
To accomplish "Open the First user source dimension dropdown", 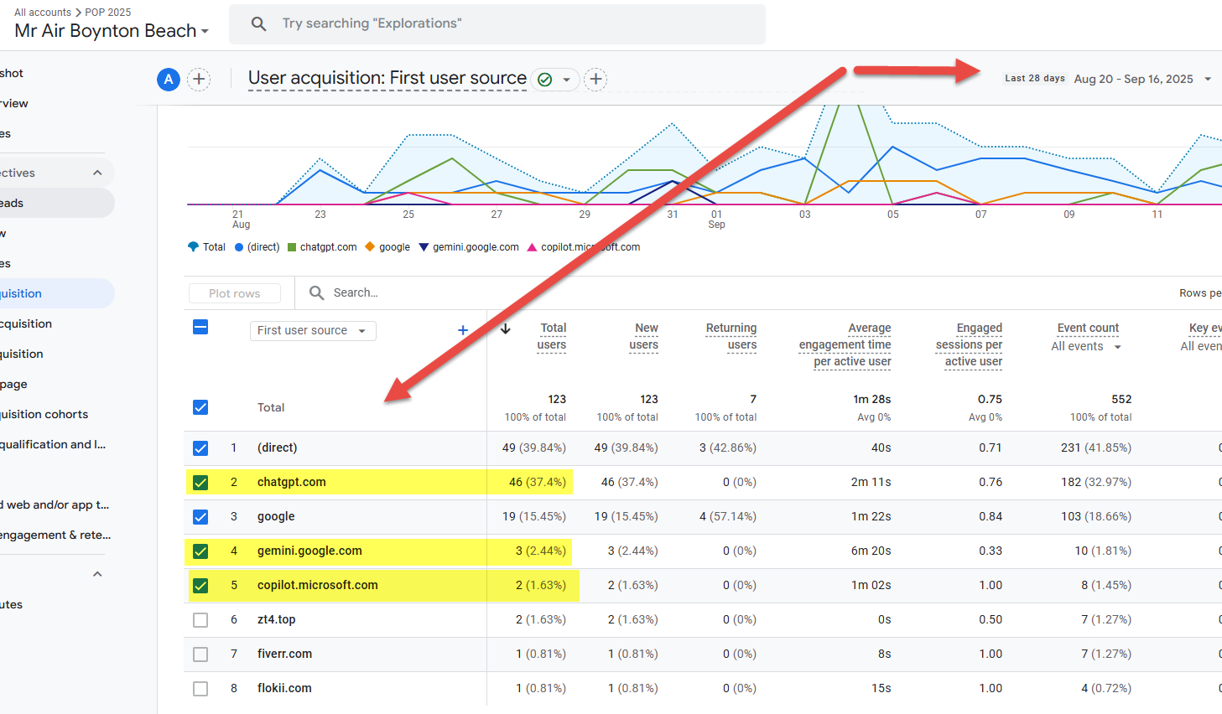I will (312, 331).
